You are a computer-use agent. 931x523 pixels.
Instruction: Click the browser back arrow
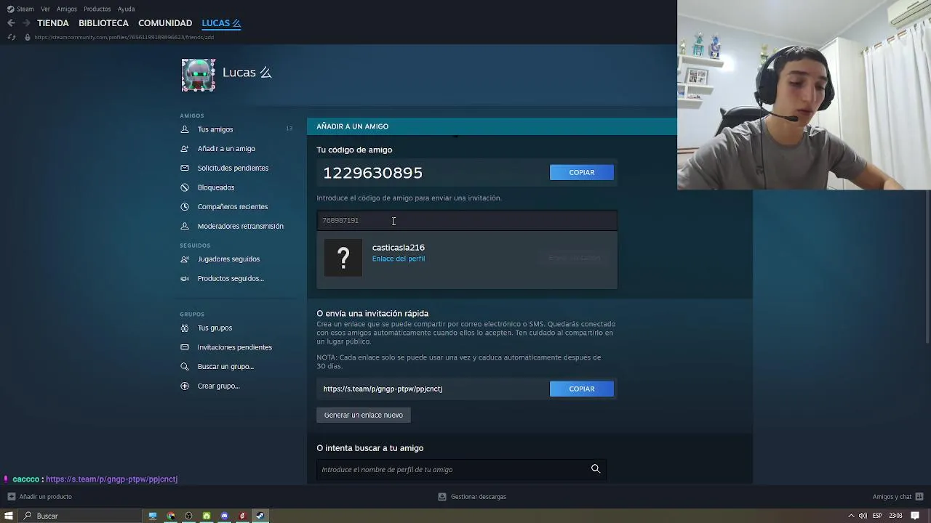click(x=11, y=23)
